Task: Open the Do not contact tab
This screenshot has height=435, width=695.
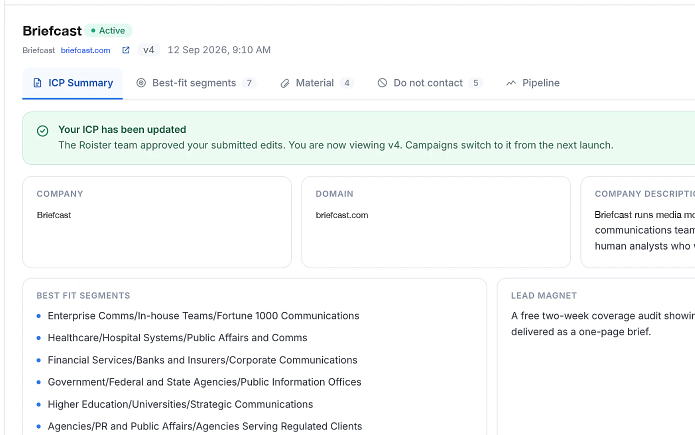Action: tap(430, 83)
